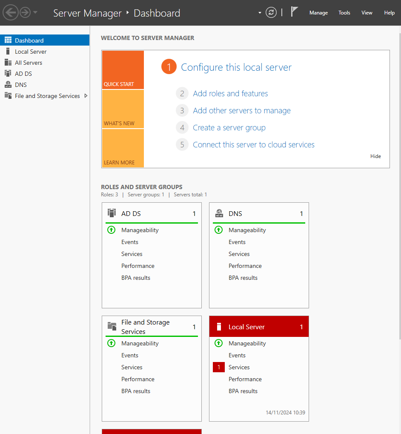Hide the welcome tile
This screenshot has width=401, height=434.
375,156
